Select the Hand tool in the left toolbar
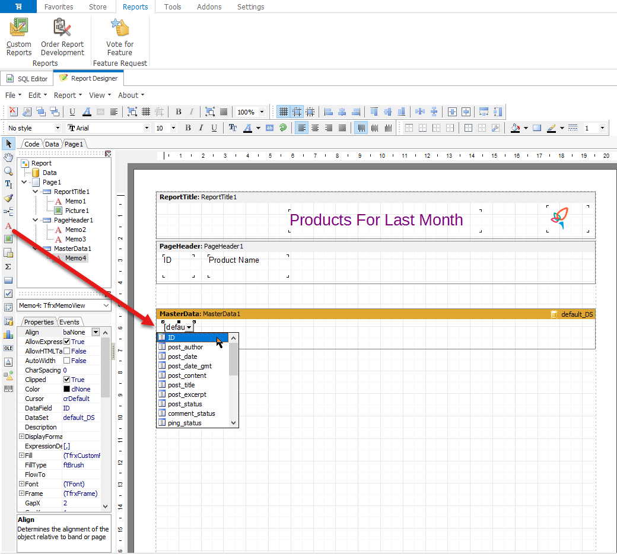Image resolution: width=617 pixels, height=554 pixels. pyautogui.click(x=8, y=157)
